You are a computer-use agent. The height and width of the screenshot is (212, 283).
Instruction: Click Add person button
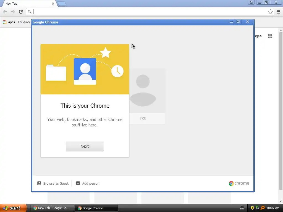[88, 183]
